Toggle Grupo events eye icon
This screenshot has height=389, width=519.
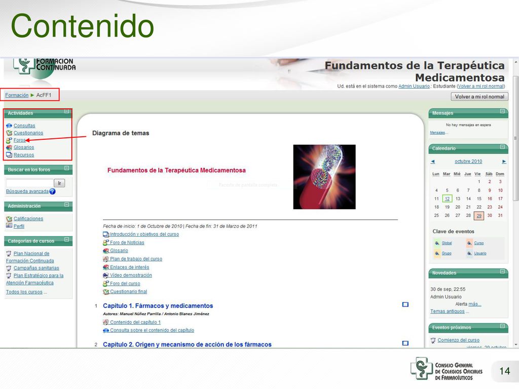point(437,253)
